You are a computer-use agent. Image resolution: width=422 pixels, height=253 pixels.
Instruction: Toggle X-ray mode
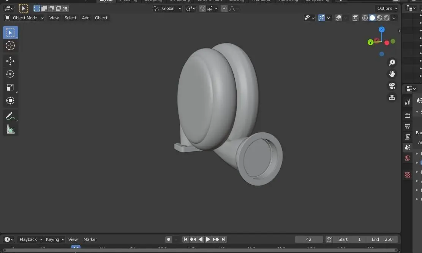click(355, 18)
